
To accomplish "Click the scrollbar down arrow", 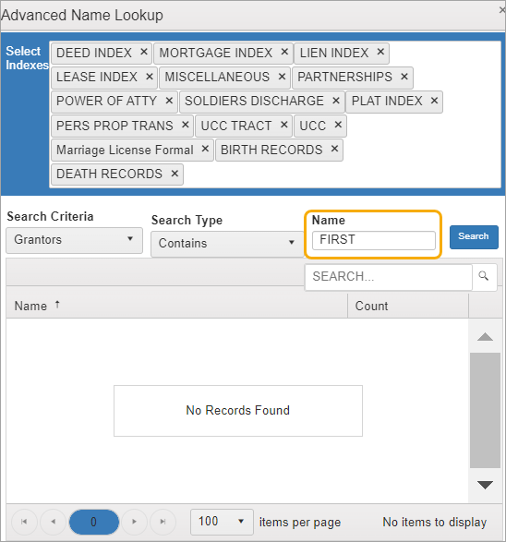I will (x=485, y=485).
